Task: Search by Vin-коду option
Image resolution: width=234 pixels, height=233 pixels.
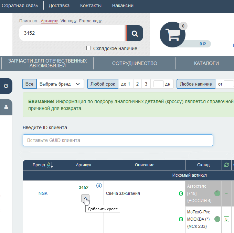Action: 68,21
